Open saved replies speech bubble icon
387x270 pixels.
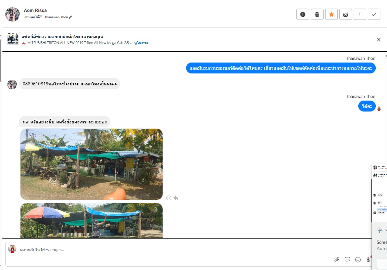coord(347,260)
